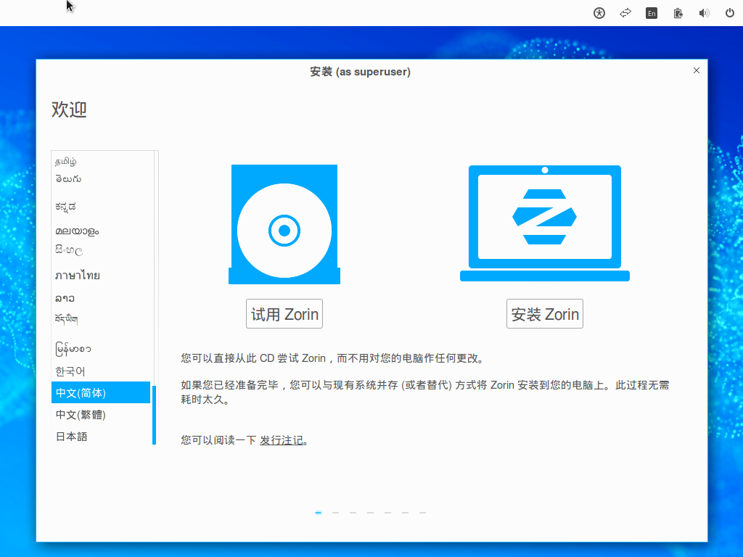Click the CD disc icon above 试用 Zorin
Viewport: 743px width, 557px height.
point(284,223)
